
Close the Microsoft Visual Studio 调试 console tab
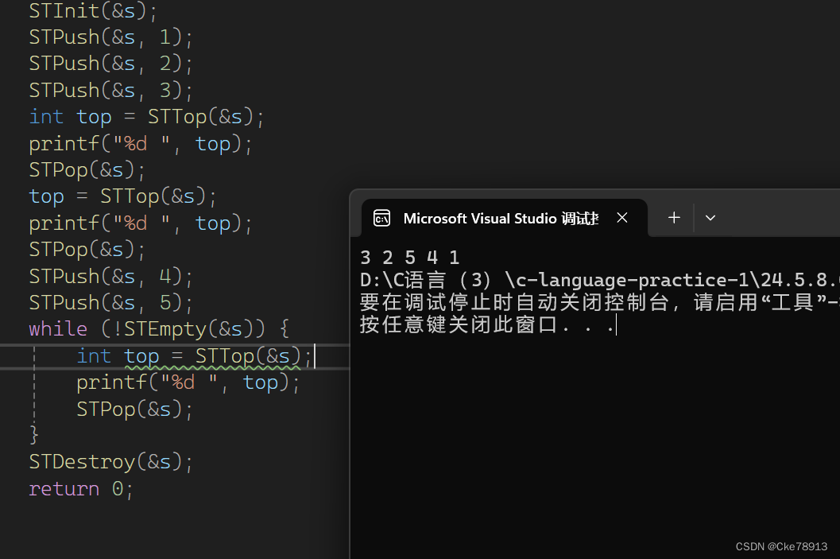pyautogui.click(x=621, y=217)
